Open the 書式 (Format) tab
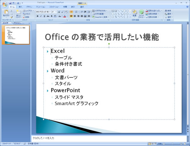 coord(82,7)
